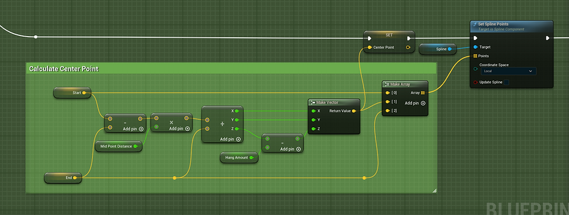Click top input pin of subtract node above Hang Amount
569x215 pixels.
(268, 138)
